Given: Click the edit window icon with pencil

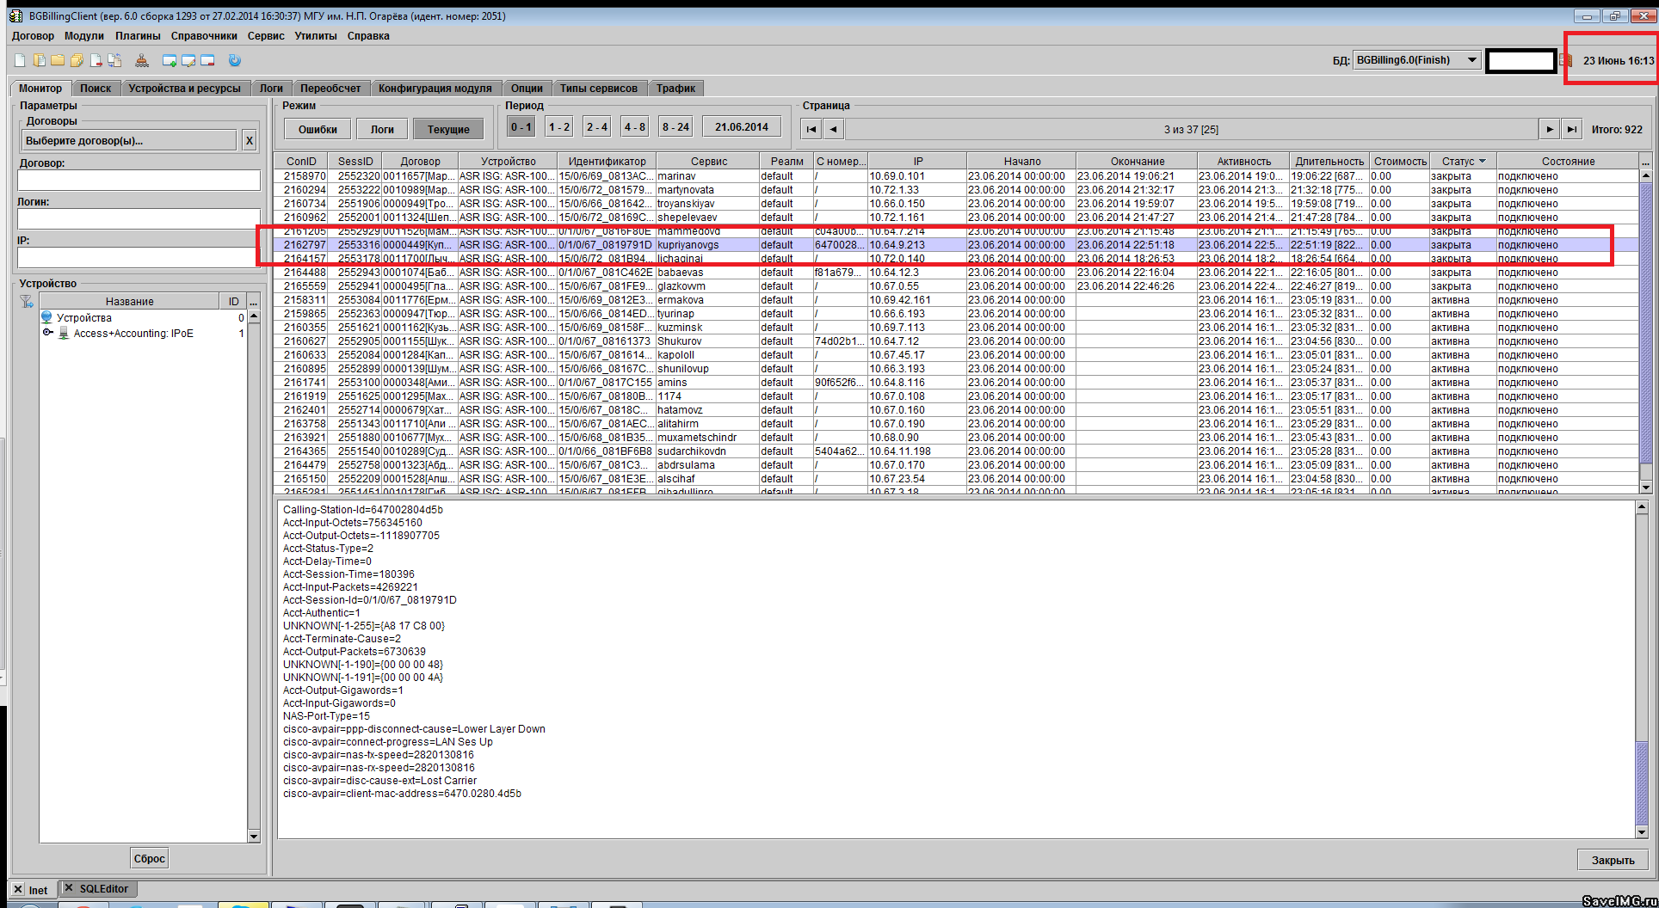Looking at the screenshot, I should [188, 60].
